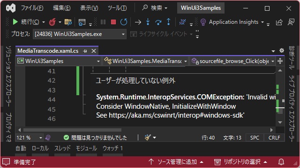Open the WinUi3Samples.MediaTransc class dropdown
The image size is (300, 168).
pos(145,61)
